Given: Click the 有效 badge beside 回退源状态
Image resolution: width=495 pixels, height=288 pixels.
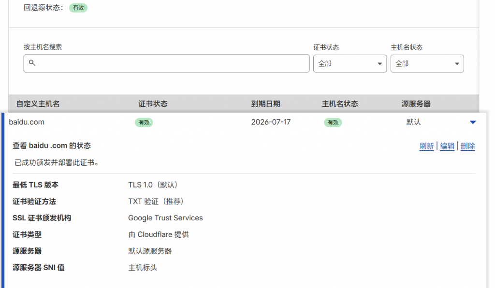Looking at the screenshot, I should (78, 8).
